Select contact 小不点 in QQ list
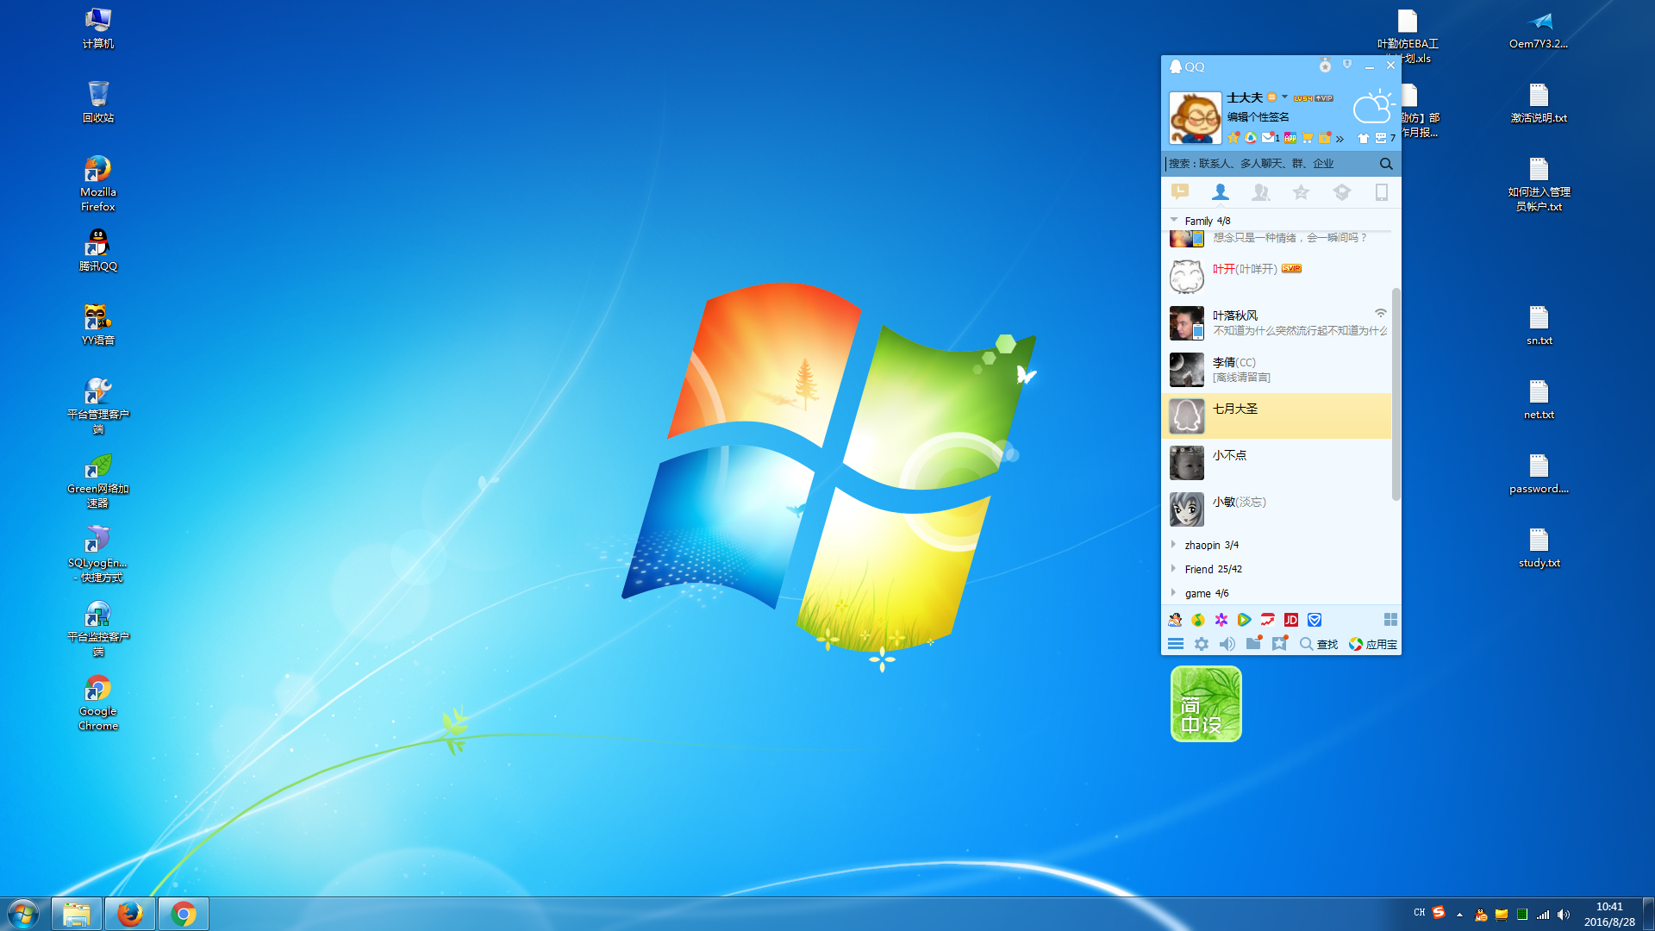The image size is (1655, 931). click(x=1276, y=463)
